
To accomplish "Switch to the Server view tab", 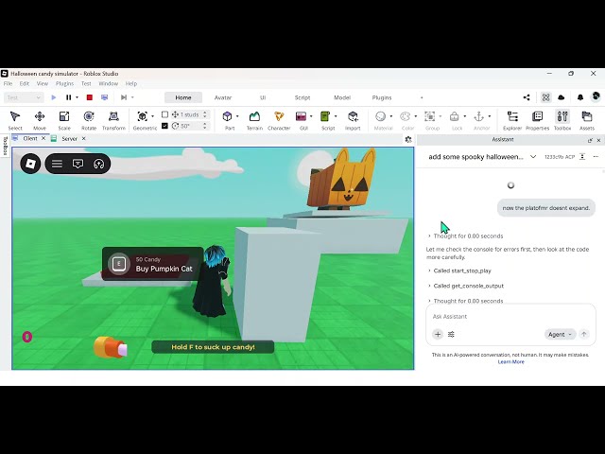I will click(69, 139).
